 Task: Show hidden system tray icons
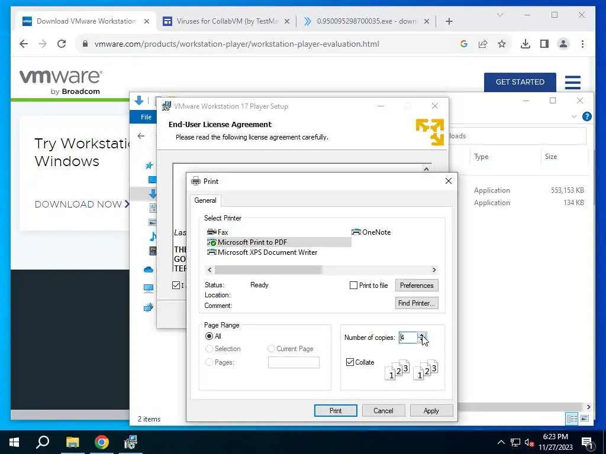(x=501, y=442)
